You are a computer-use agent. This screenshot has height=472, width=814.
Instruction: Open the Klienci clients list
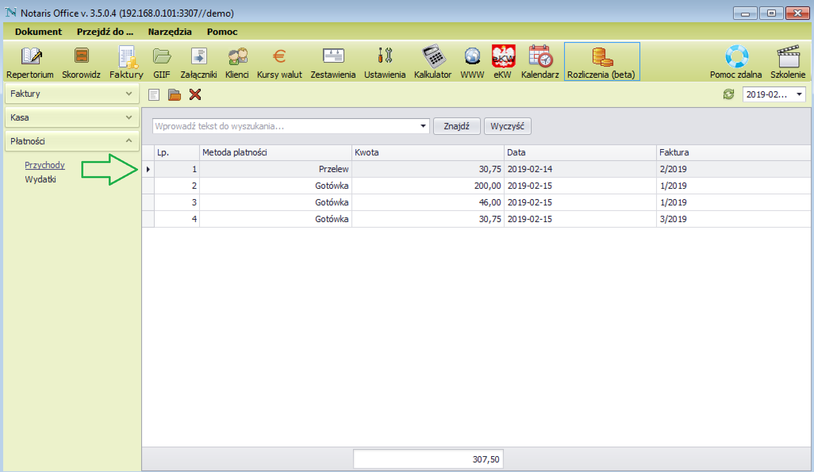pyautogui.click(x=237, y=62)
